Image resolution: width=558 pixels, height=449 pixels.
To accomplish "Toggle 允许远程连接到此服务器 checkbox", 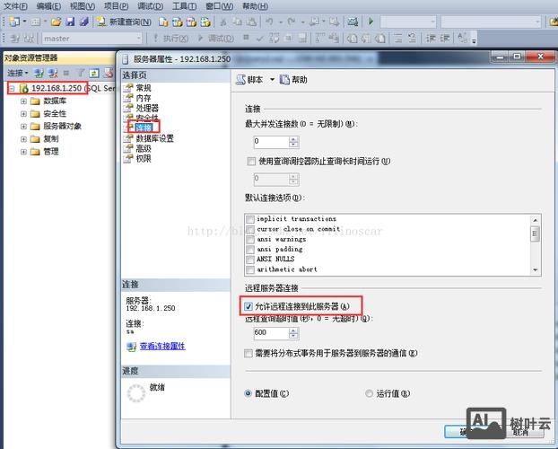I will [x=248, y=306].
